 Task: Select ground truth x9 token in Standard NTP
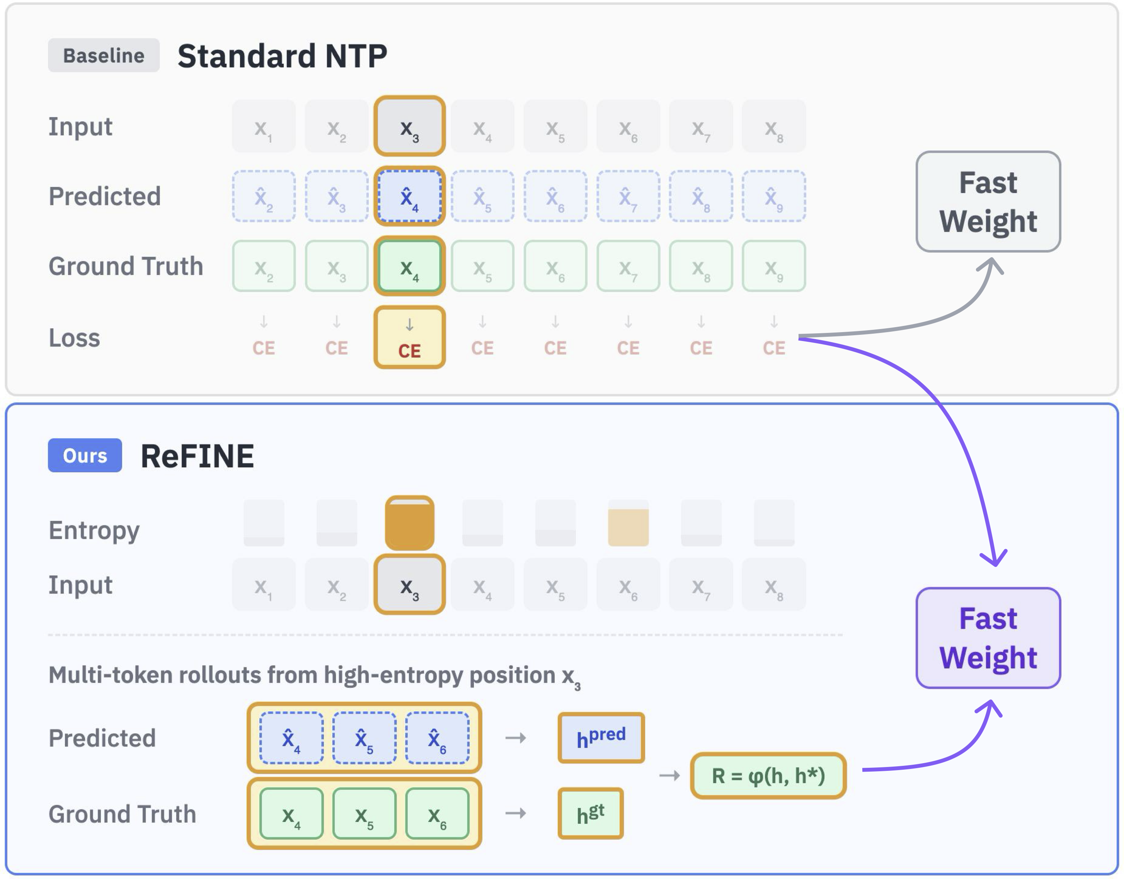(774, 266)
